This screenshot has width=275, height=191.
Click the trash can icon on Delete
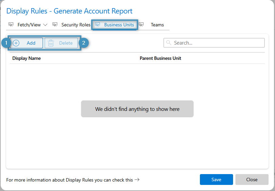(51, 43)
